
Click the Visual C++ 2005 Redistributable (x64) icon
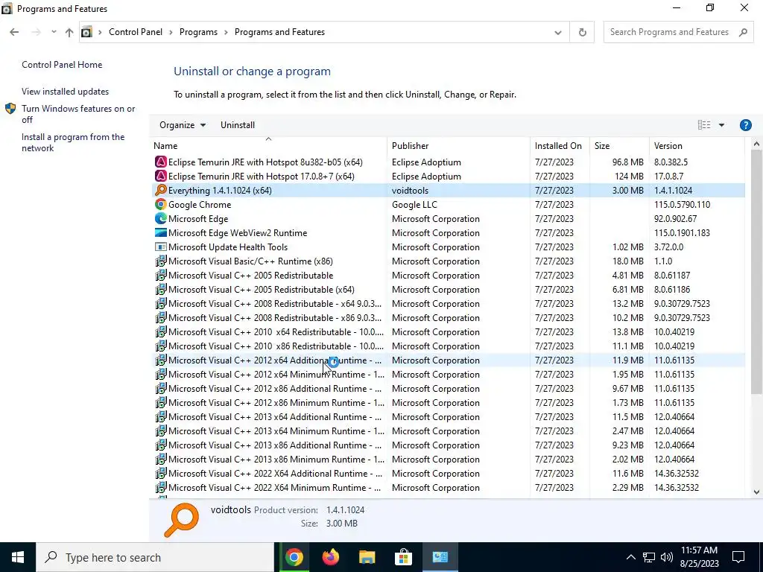click(x=161, y=289)
